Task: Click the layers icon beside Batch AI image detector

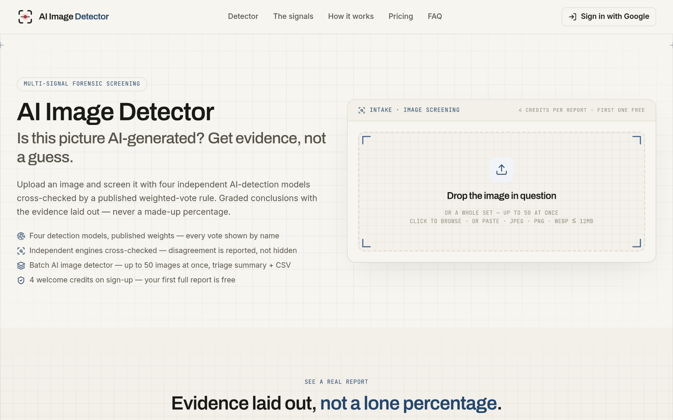Action: coord(21,266)
